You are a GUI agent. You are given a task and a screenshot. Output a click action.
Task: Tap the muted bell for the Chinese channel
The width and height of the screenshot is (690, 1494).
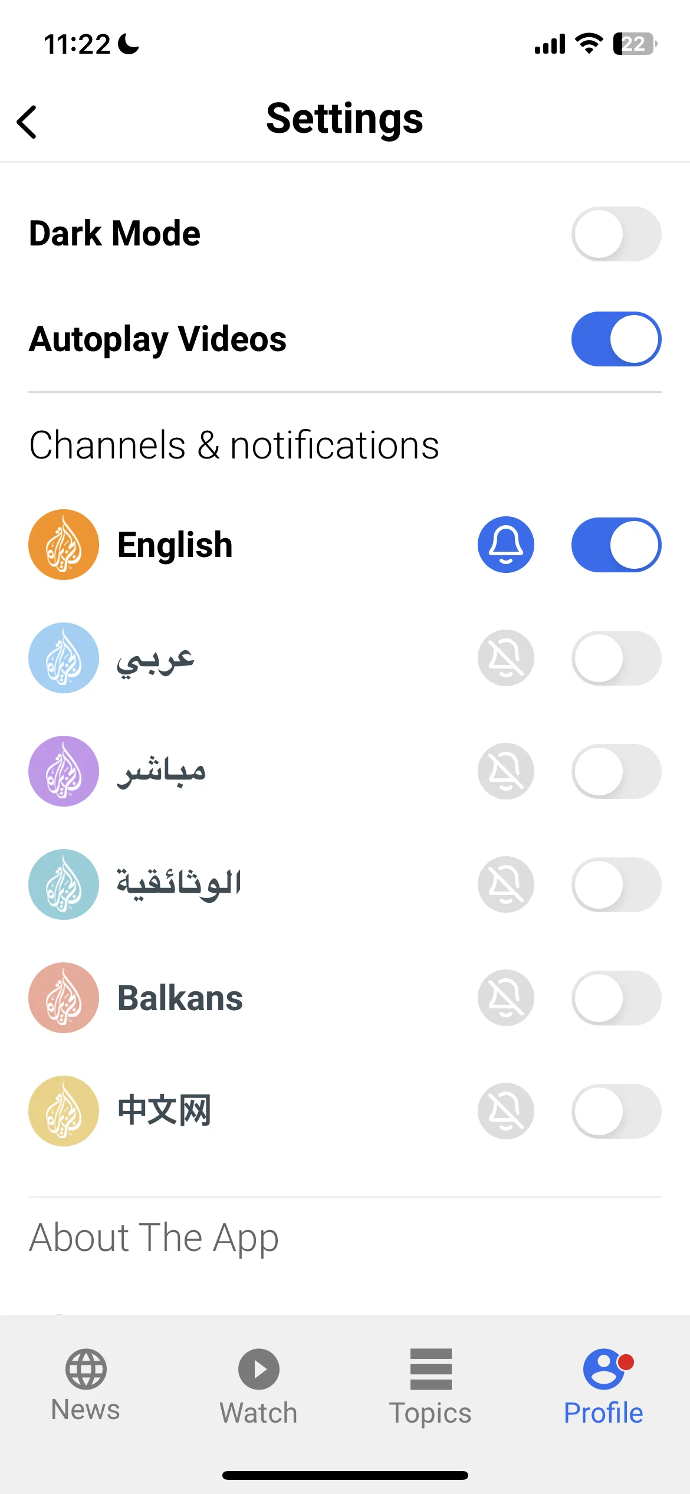506,1111
